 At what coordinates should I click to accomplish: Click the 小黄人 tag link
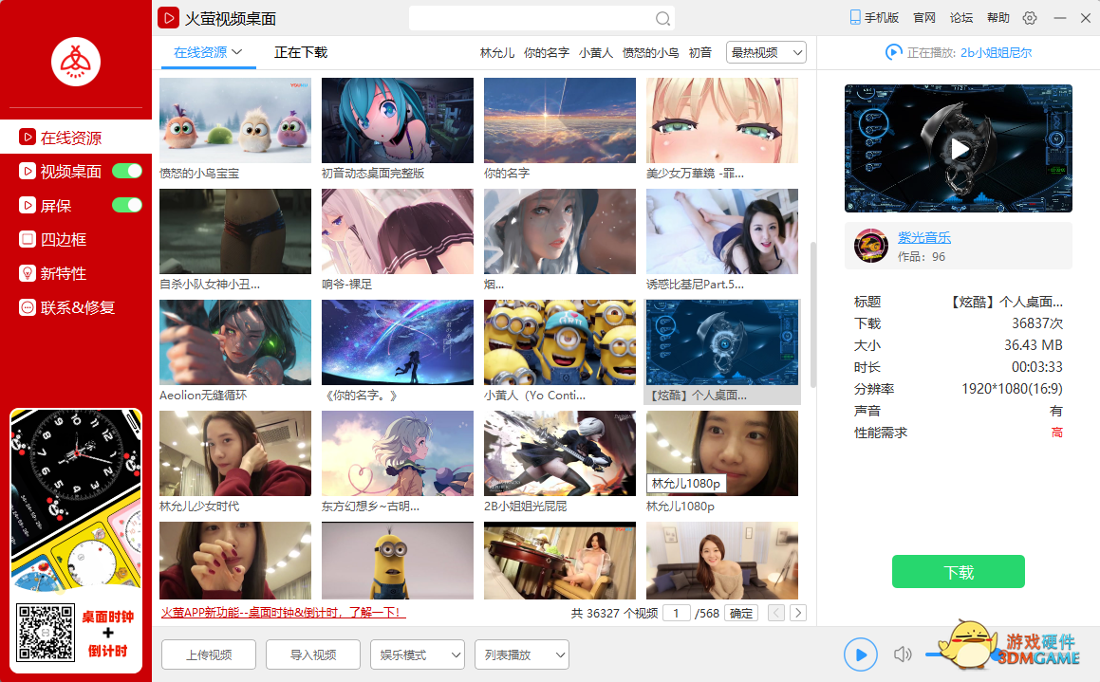tap(596, 52)
